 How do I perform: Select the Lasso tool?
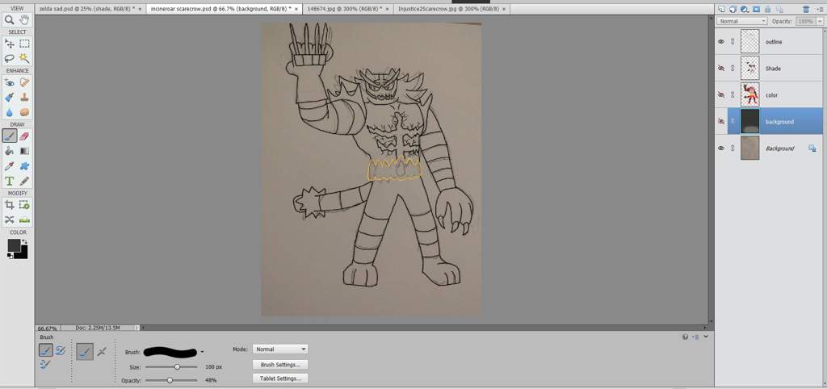coord(10,58)
